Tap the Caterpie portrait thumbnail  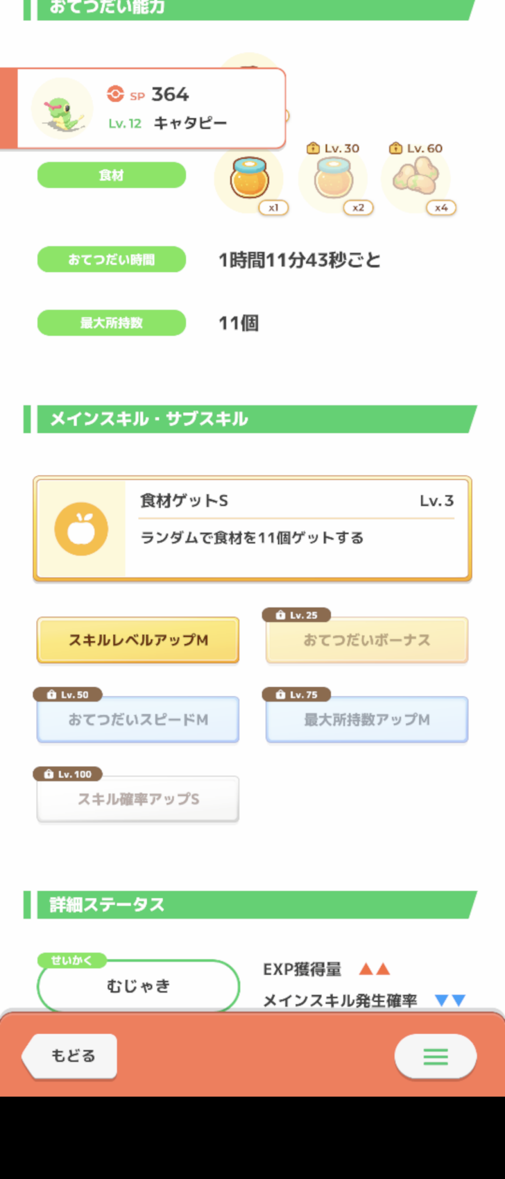[x=62, y=109]
